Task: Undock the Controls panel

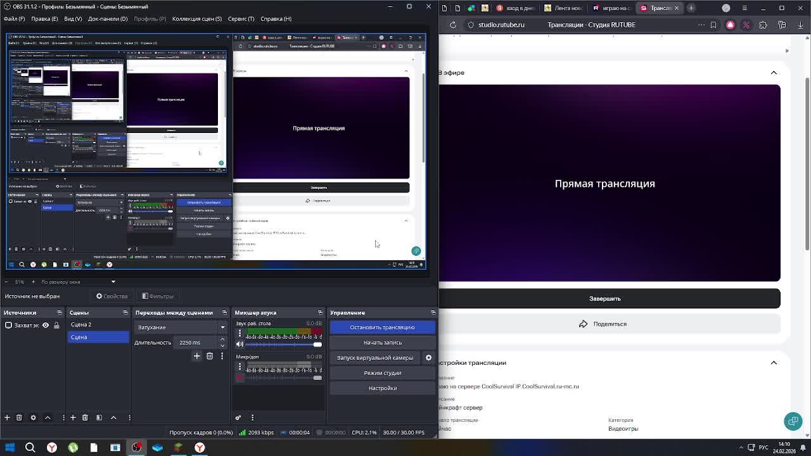Action: click(x=433, y=312)
